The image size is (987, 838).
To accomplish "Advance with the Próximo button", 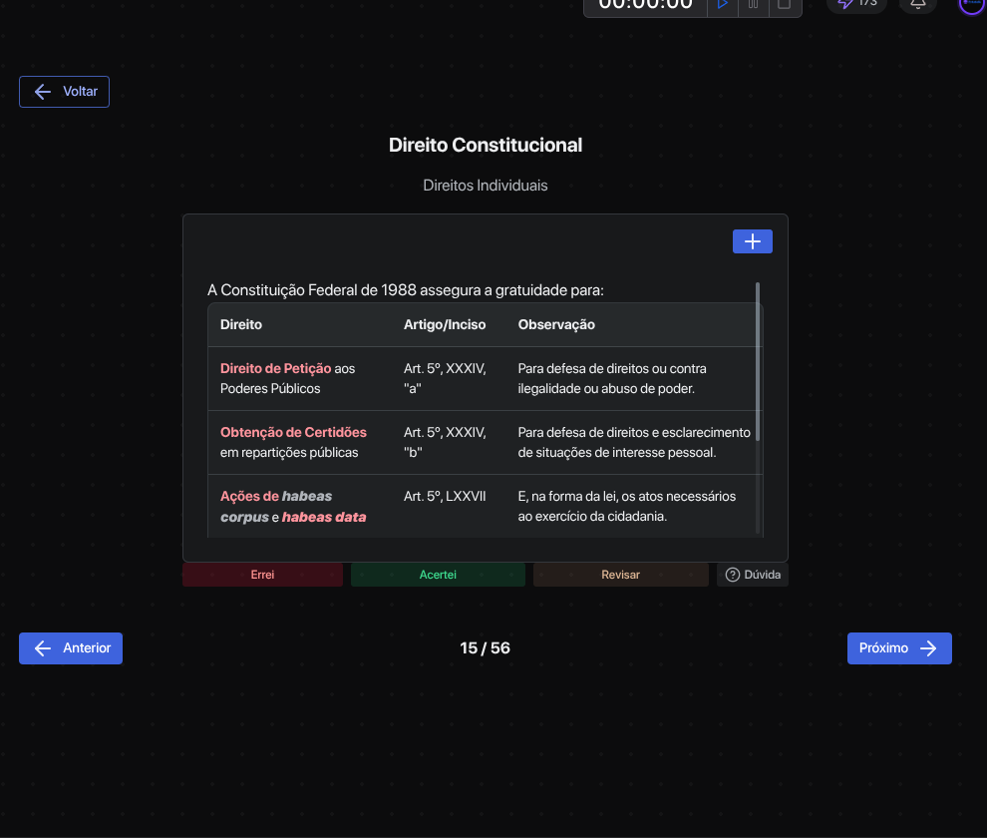I will click(899, 647).
